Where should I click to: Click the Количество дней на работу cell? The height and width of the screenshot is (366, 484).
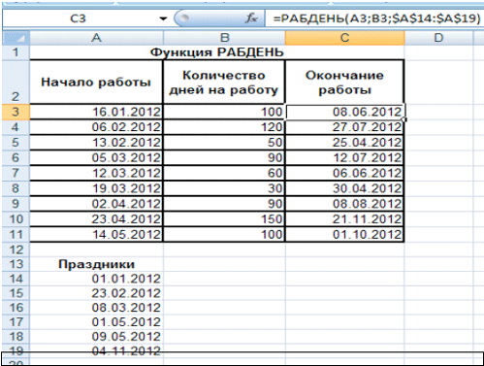(224, 82)
